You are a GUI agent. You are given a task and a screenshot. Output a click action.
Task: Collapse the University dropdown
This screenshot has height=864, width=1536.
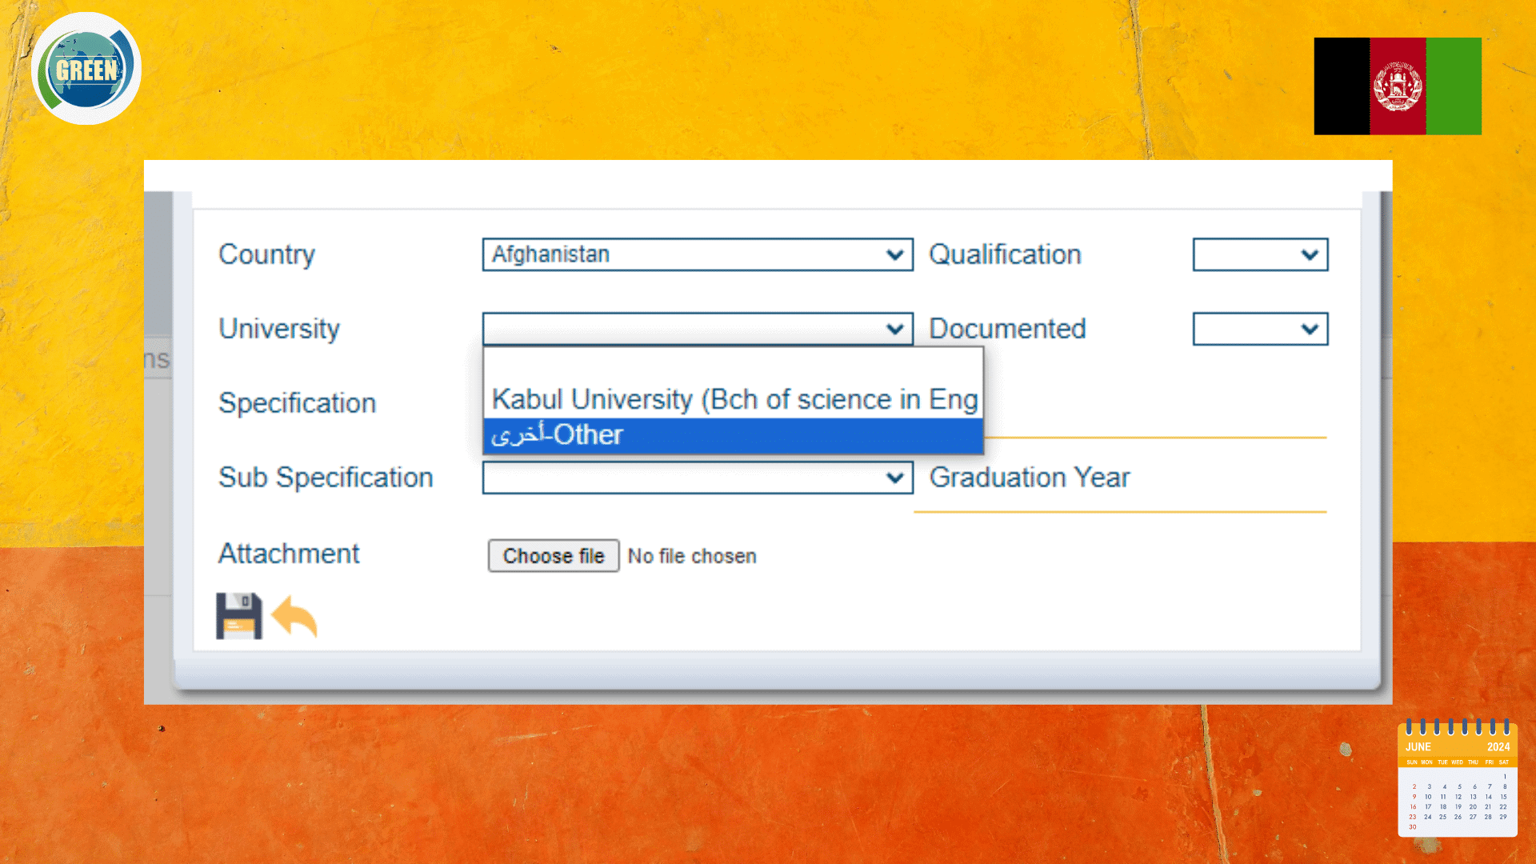(697, 329)
